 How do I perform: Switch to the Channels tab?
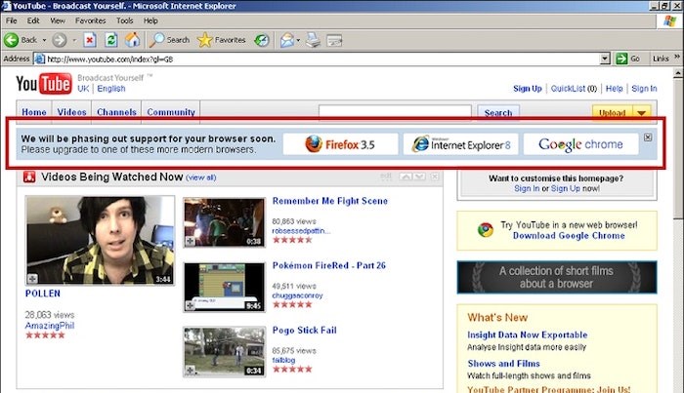point(116,112)
